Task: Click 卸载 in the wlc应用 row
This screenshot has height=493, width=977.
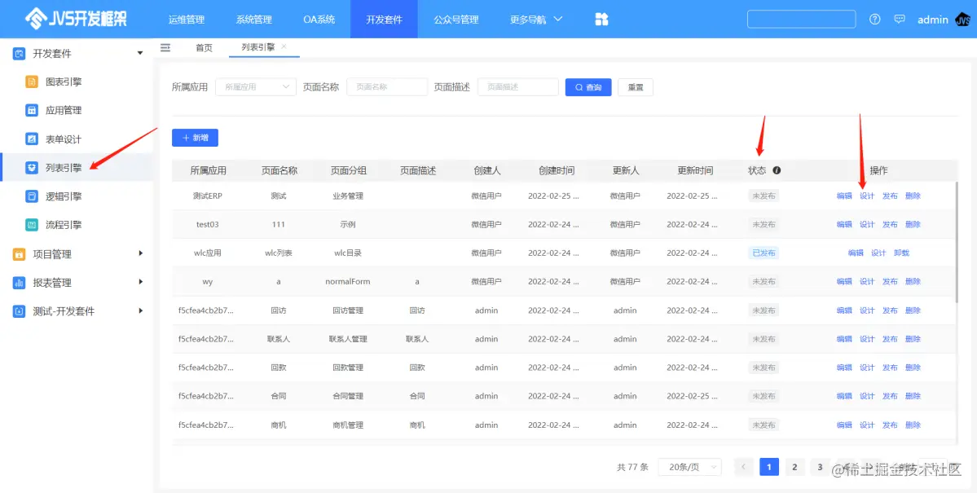Action: tap(901, 253)
